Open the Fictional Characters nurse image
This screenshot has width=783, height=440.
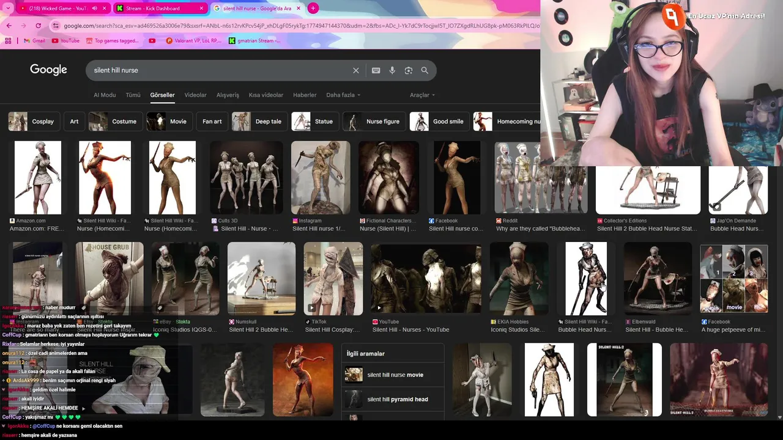pos(389,177)
